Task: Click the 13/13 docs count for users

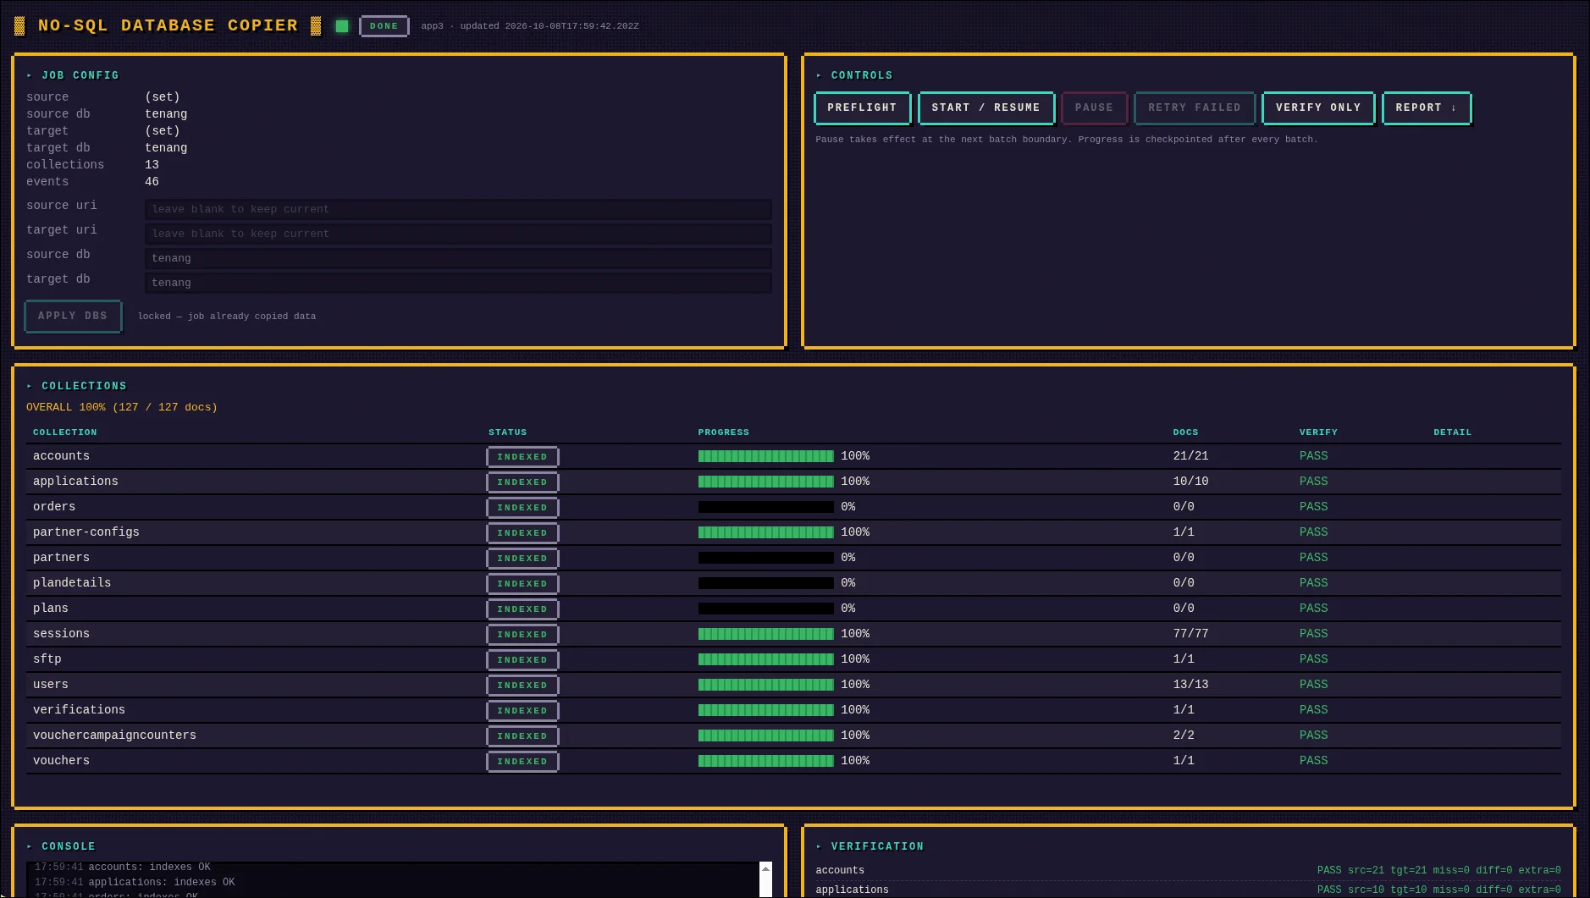Action: click(1190, 685)
